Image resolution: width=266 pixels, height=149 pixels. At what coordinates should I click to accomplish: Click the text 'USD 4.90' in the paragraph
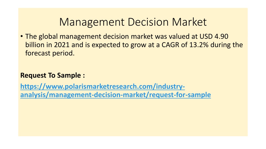[214, 36]
